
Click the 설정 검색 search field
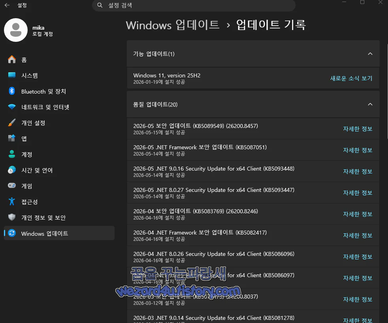(194, 6)
